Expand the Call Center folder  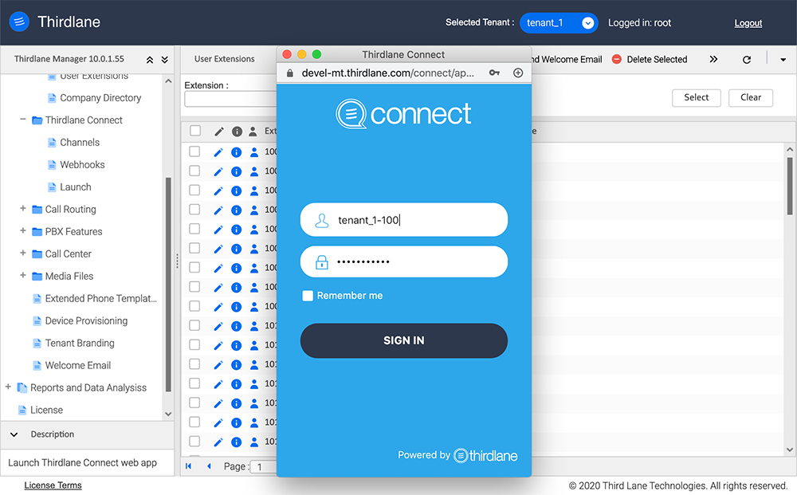[x=23, y=253]
